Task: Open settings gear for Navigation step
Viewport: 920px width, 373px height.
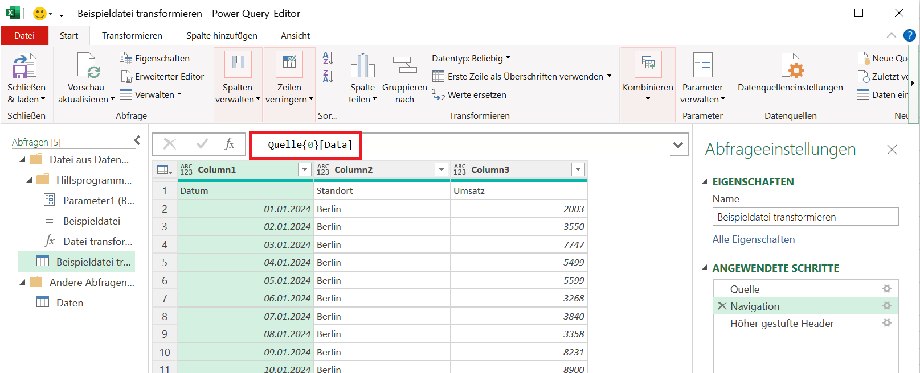Action: pyautogui.click(x=887, y=306)
